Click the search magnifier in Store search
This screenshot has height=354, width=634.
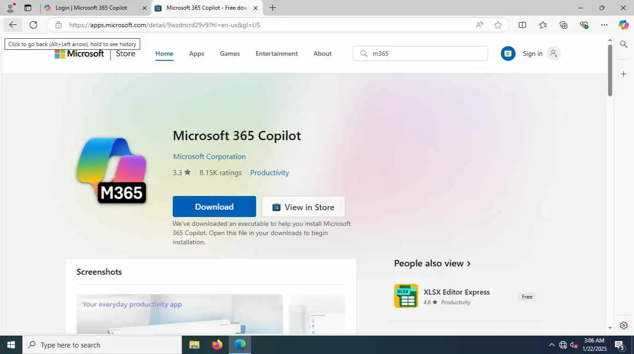click(364, 53)
